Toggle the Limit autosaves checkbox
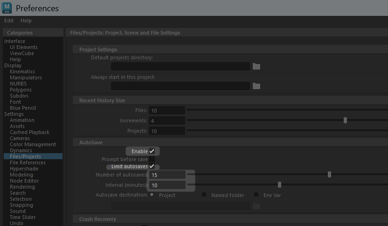The image size is (388, 226). [152, 166]
